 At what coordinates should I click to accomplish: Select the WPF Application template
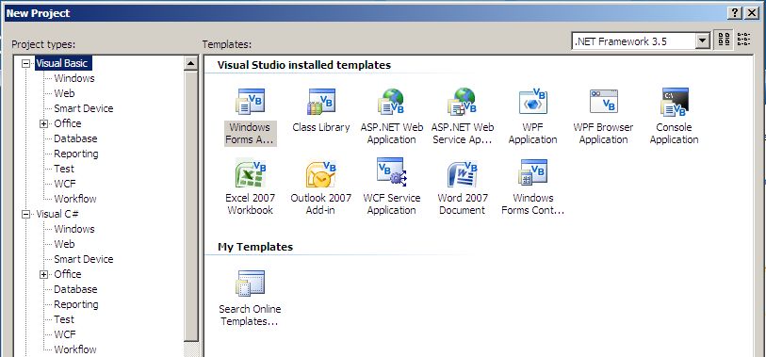pyautogui.click(x=532, y=116)
